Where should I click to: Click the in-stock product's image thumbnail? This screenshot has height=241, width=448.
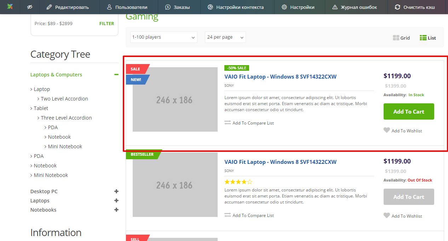[x=175, y=99]
